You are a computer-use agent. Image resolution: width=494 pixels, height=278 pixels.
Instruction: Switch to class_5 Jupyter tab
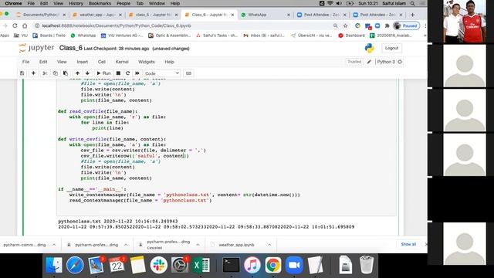153,15
